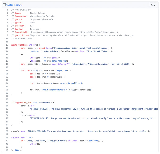Click the '@namespace' metadata tag
Viewport: 160px width, 154px height.
click(21, 16)
